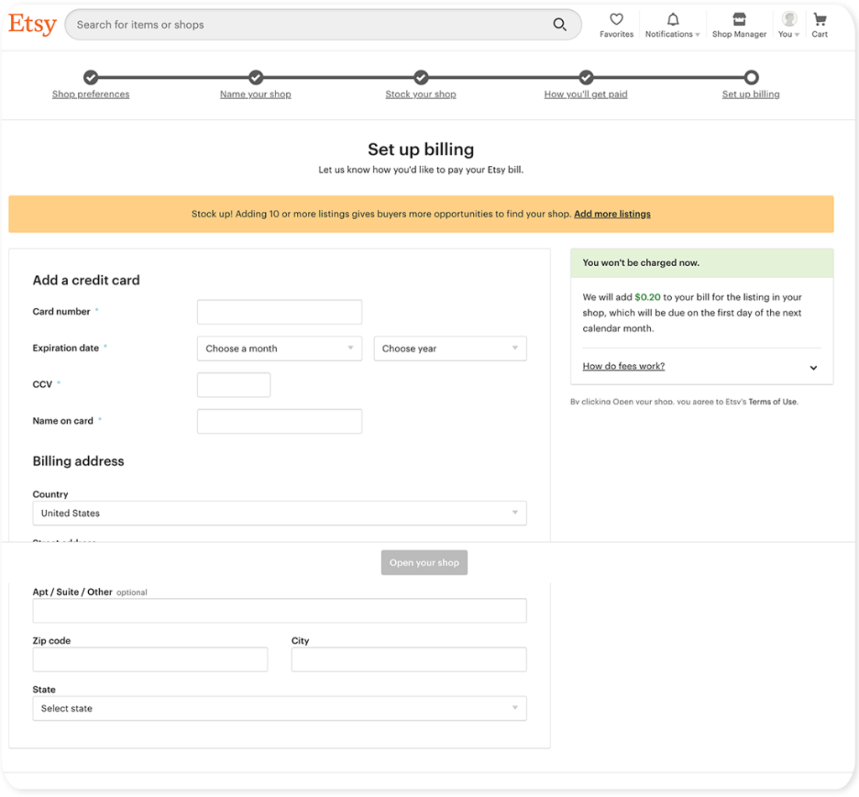Open the Choose year dropdown
This screenshot has width=859, height=797.
450,348
